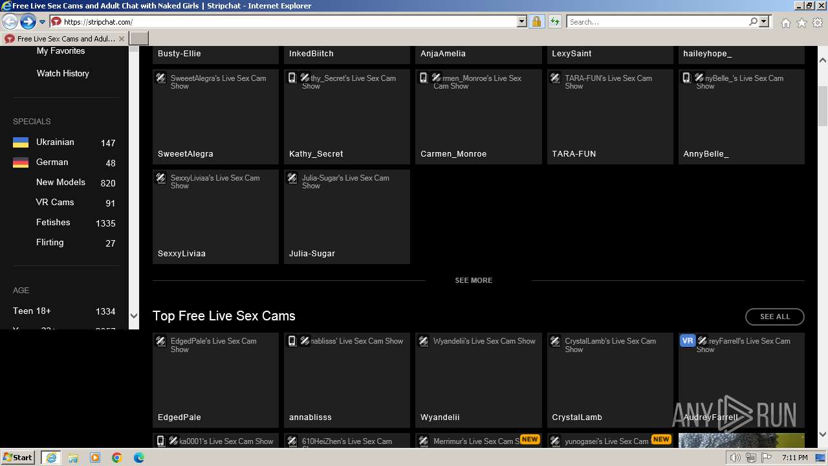Open Watch History in sidebar
This screenshot has height=466, width=828.
point(63,73)
